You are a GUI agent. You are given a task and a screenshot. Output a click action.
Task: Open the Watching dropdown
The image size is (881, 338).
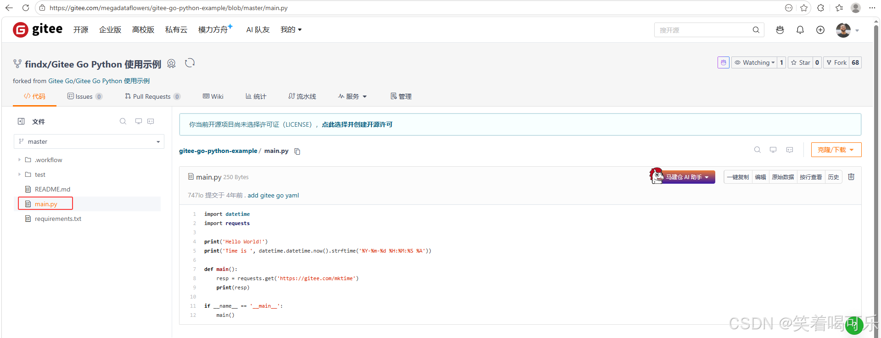754,62
